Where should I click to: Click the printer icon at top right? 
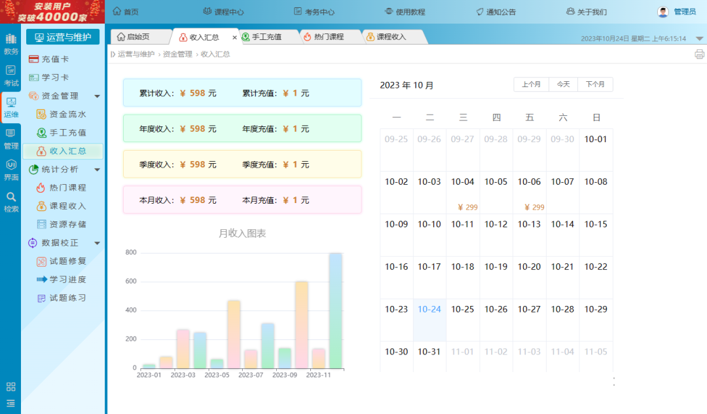pyautogui.click(x=699, y=54)
